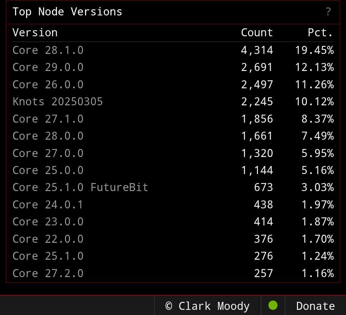Select the Core 22.0.0 row label
Screen dimensions: 346x315
click(x=48, y=239)
